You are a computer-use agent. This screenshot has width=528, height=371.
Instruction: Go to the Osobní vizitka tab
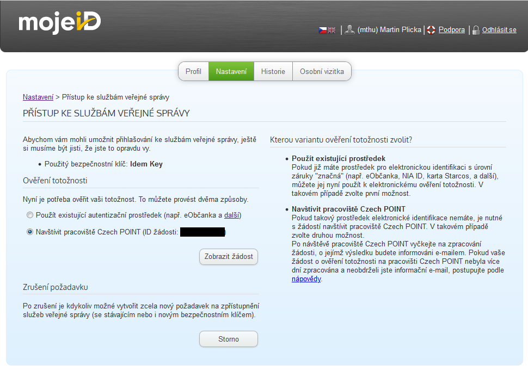(322, 71)
